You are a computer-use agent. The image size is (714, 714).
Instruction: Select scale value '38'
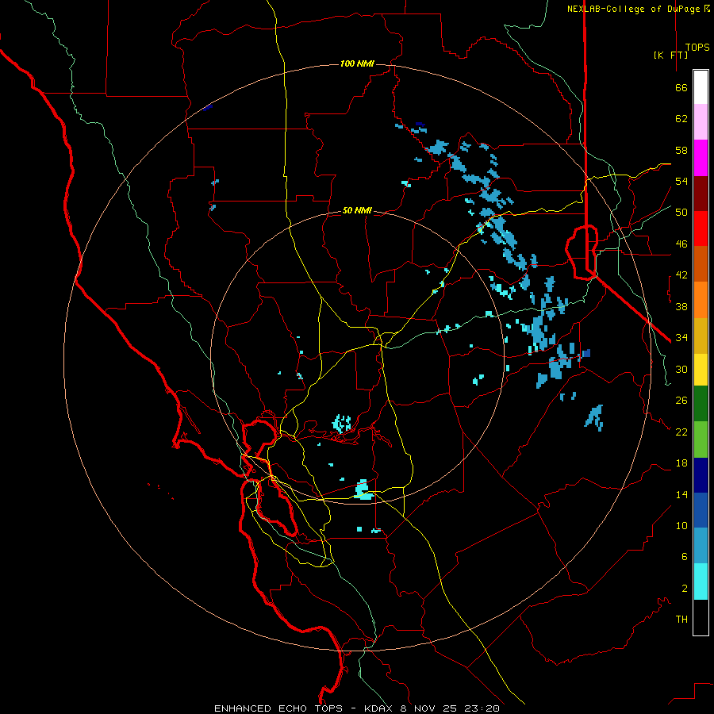pos(681,306)
